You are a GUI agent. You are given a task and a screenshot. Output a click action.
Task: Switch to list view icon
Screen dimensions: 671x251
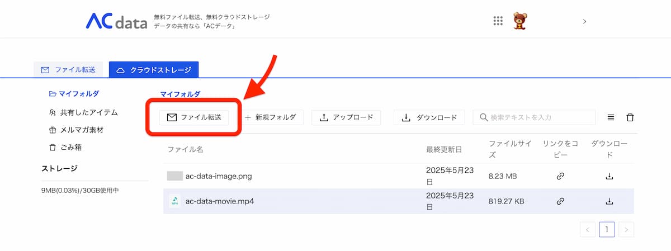coord(611,117)
